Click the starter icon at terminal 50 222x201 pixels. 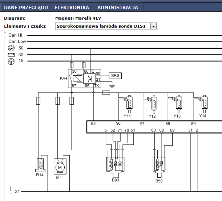[x=11, y=48]
